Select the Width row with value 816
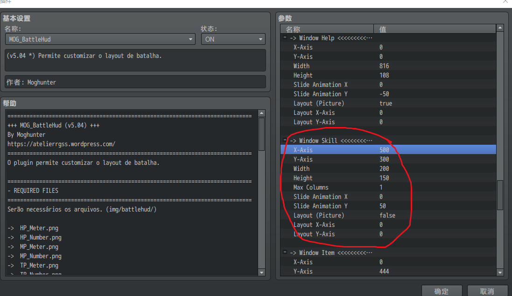The image size is (512, 296). tap(388, 66)
